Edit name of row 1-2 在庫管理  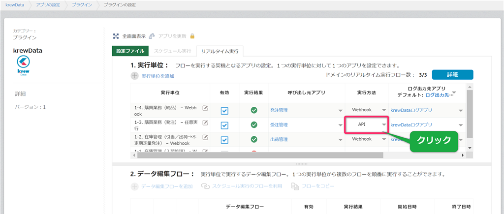tap(205, 137)
